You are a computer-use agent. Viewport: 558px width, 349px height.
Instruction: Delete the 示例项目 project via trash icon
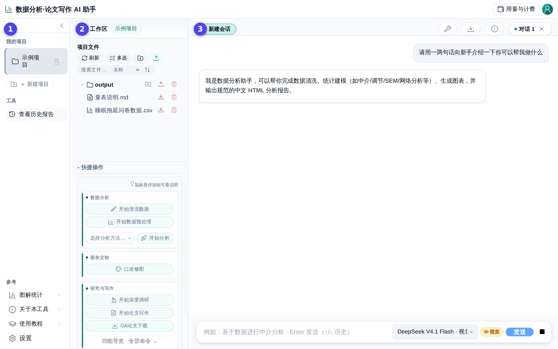[x=56, y=62]
